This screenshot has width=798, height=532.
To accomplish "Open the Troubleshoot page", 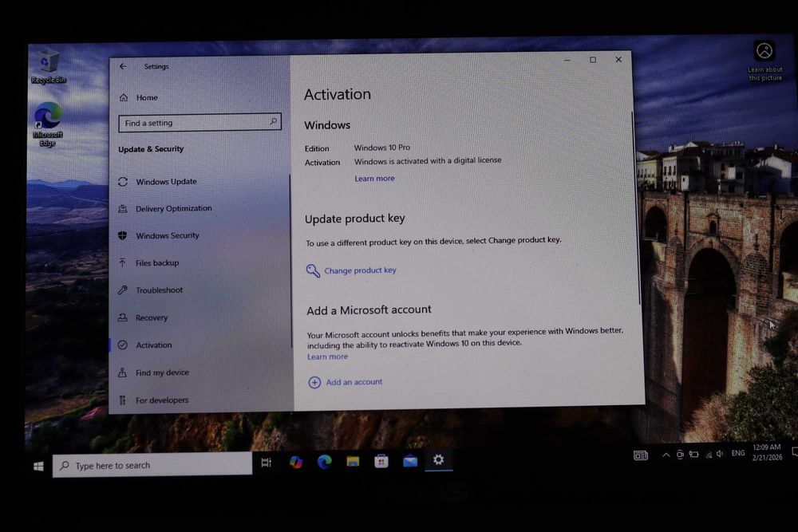I will coord(160,290).
